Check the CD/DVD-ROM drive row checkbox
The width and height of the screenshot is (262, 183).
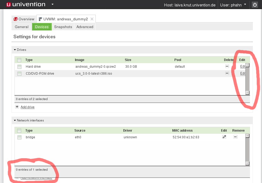[19, 74]
